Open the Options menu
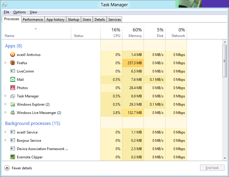Viewport: 229px width, 177px height. [20, 12]
